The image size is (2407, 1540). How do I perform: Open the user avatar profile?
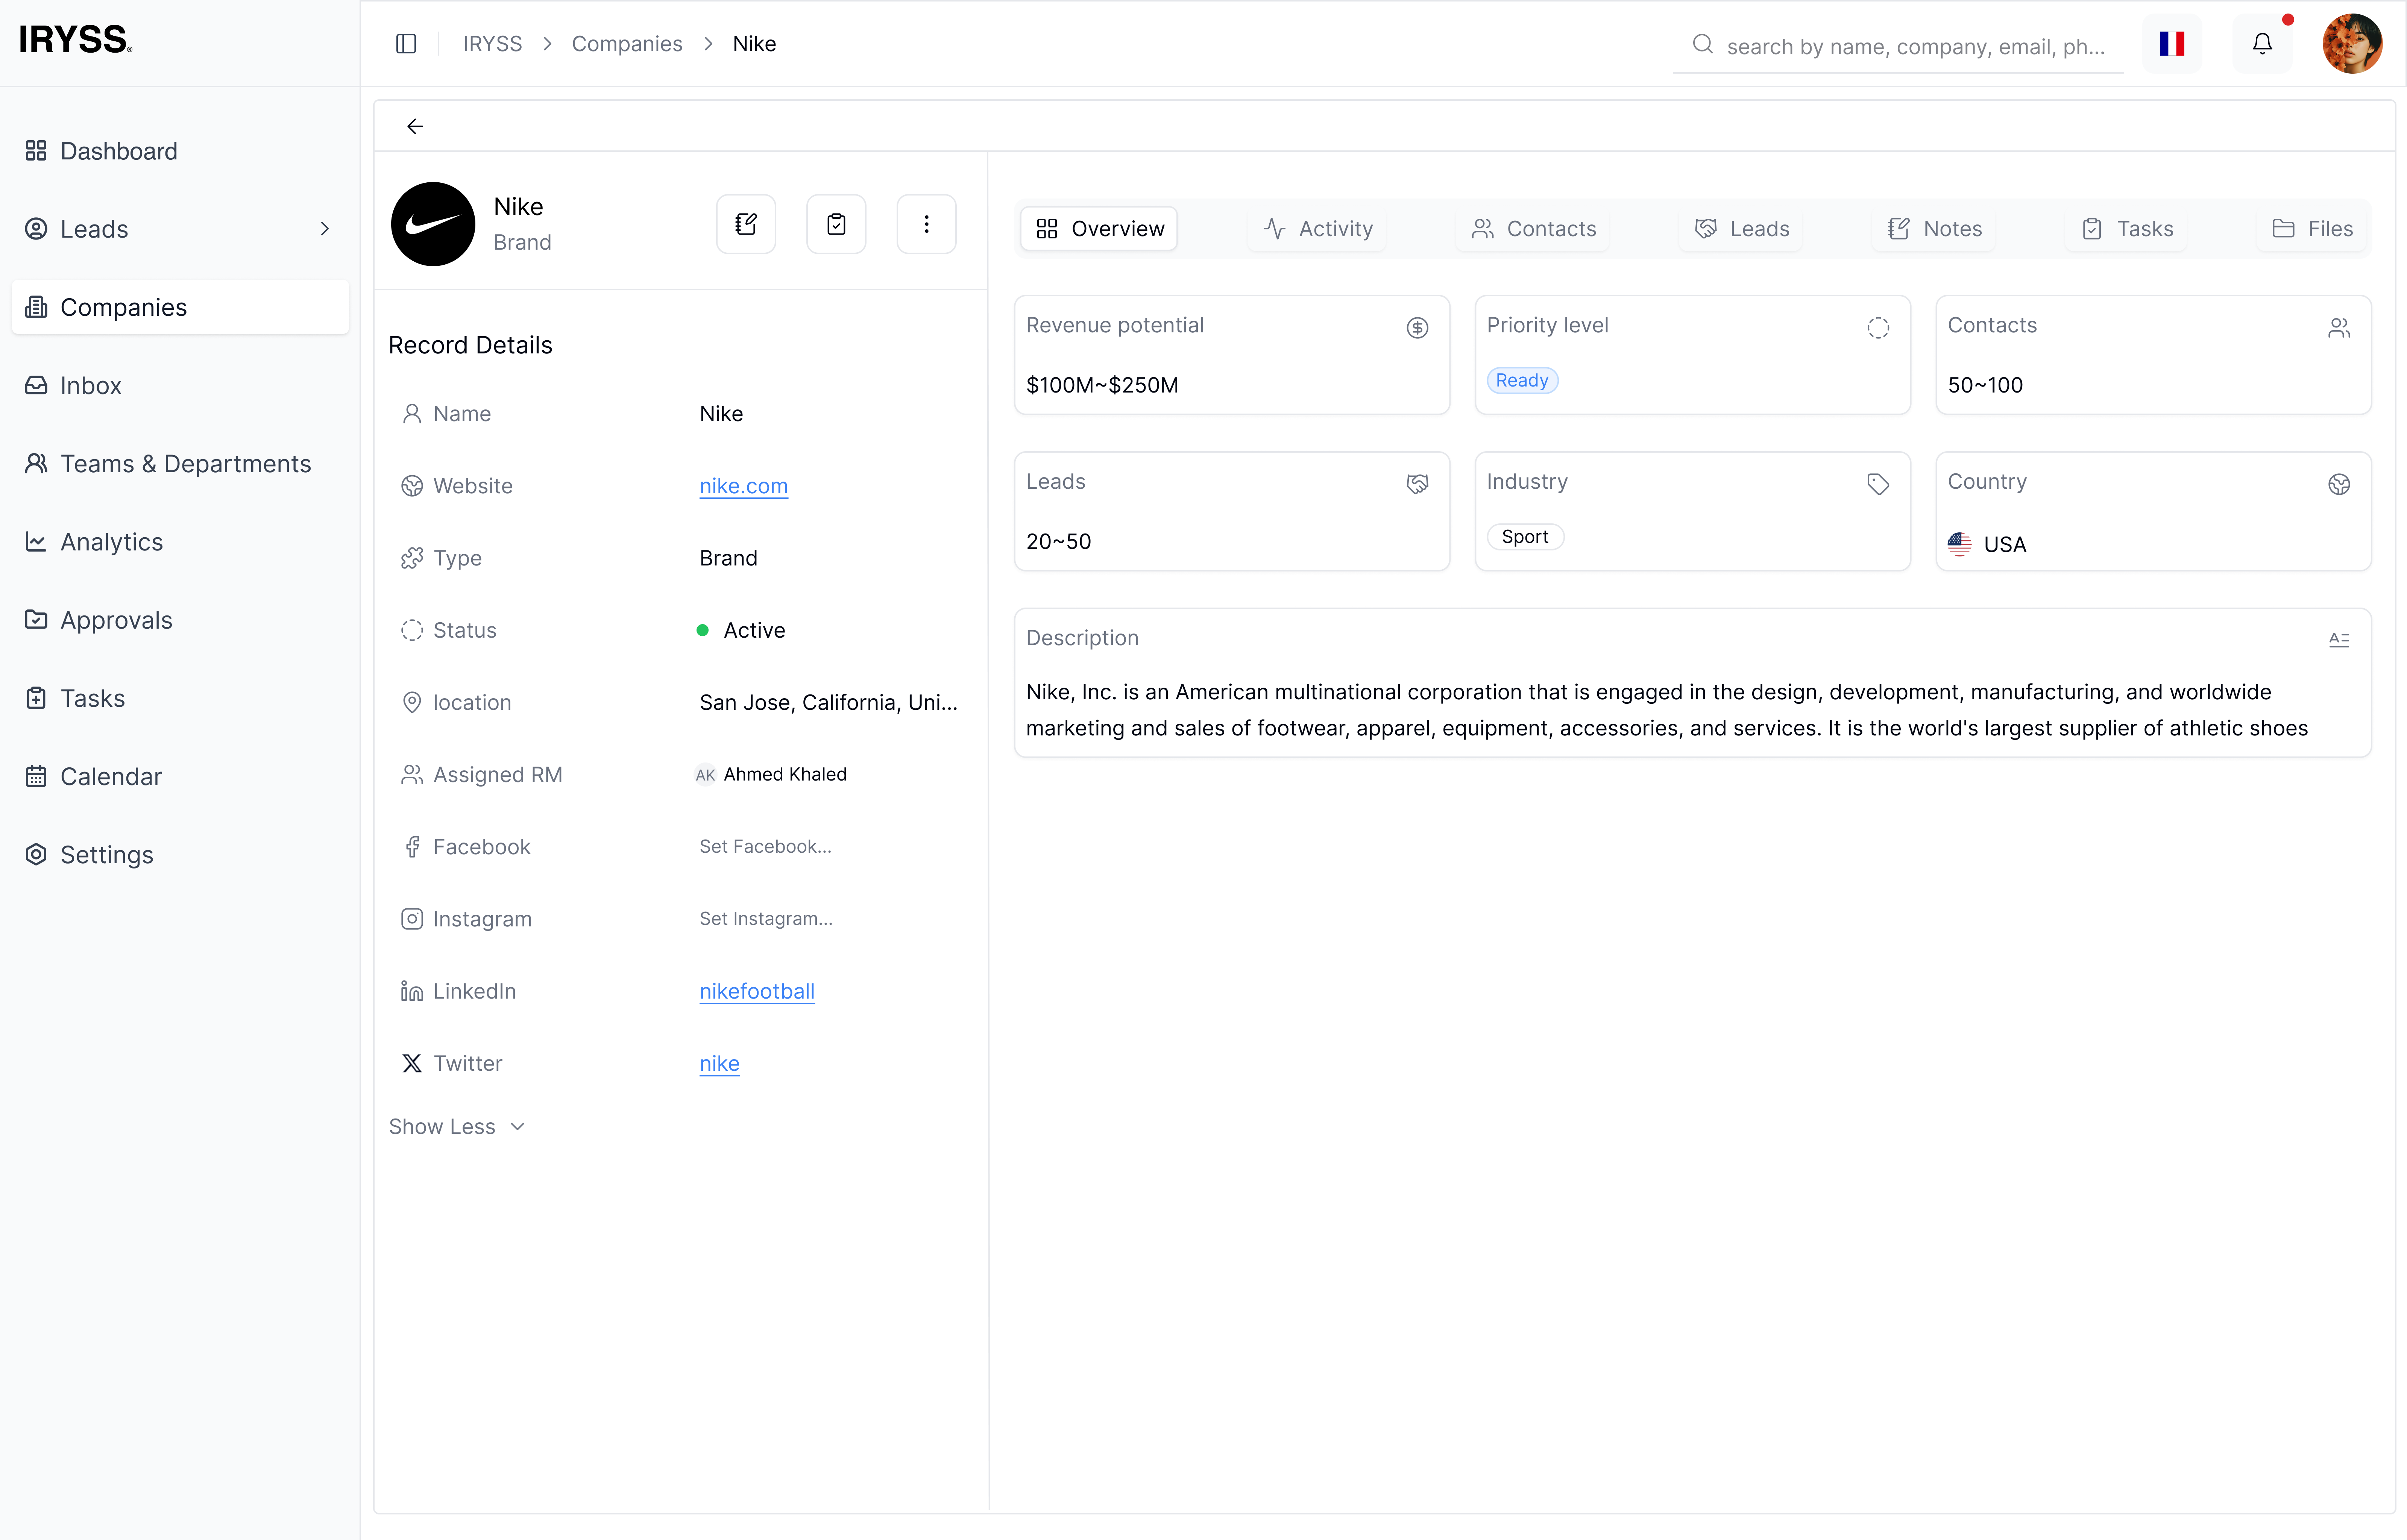click(x=2352, y=44)
